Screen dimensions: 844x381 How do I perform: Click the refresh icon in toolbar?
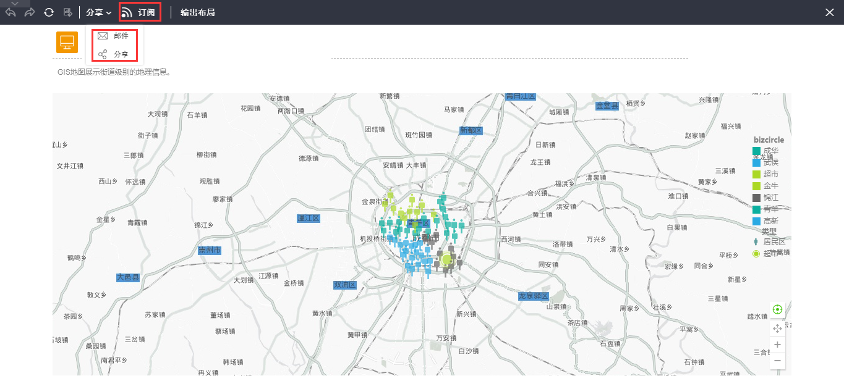(49, 12)
